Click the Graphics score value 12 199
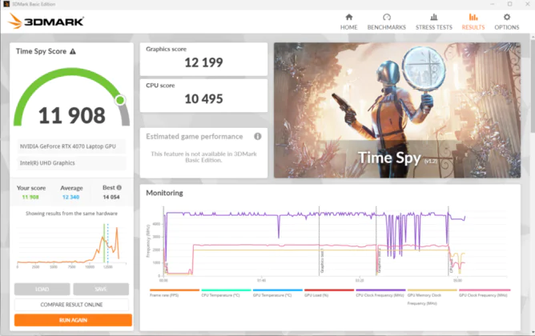 click(x=203, y=62)
